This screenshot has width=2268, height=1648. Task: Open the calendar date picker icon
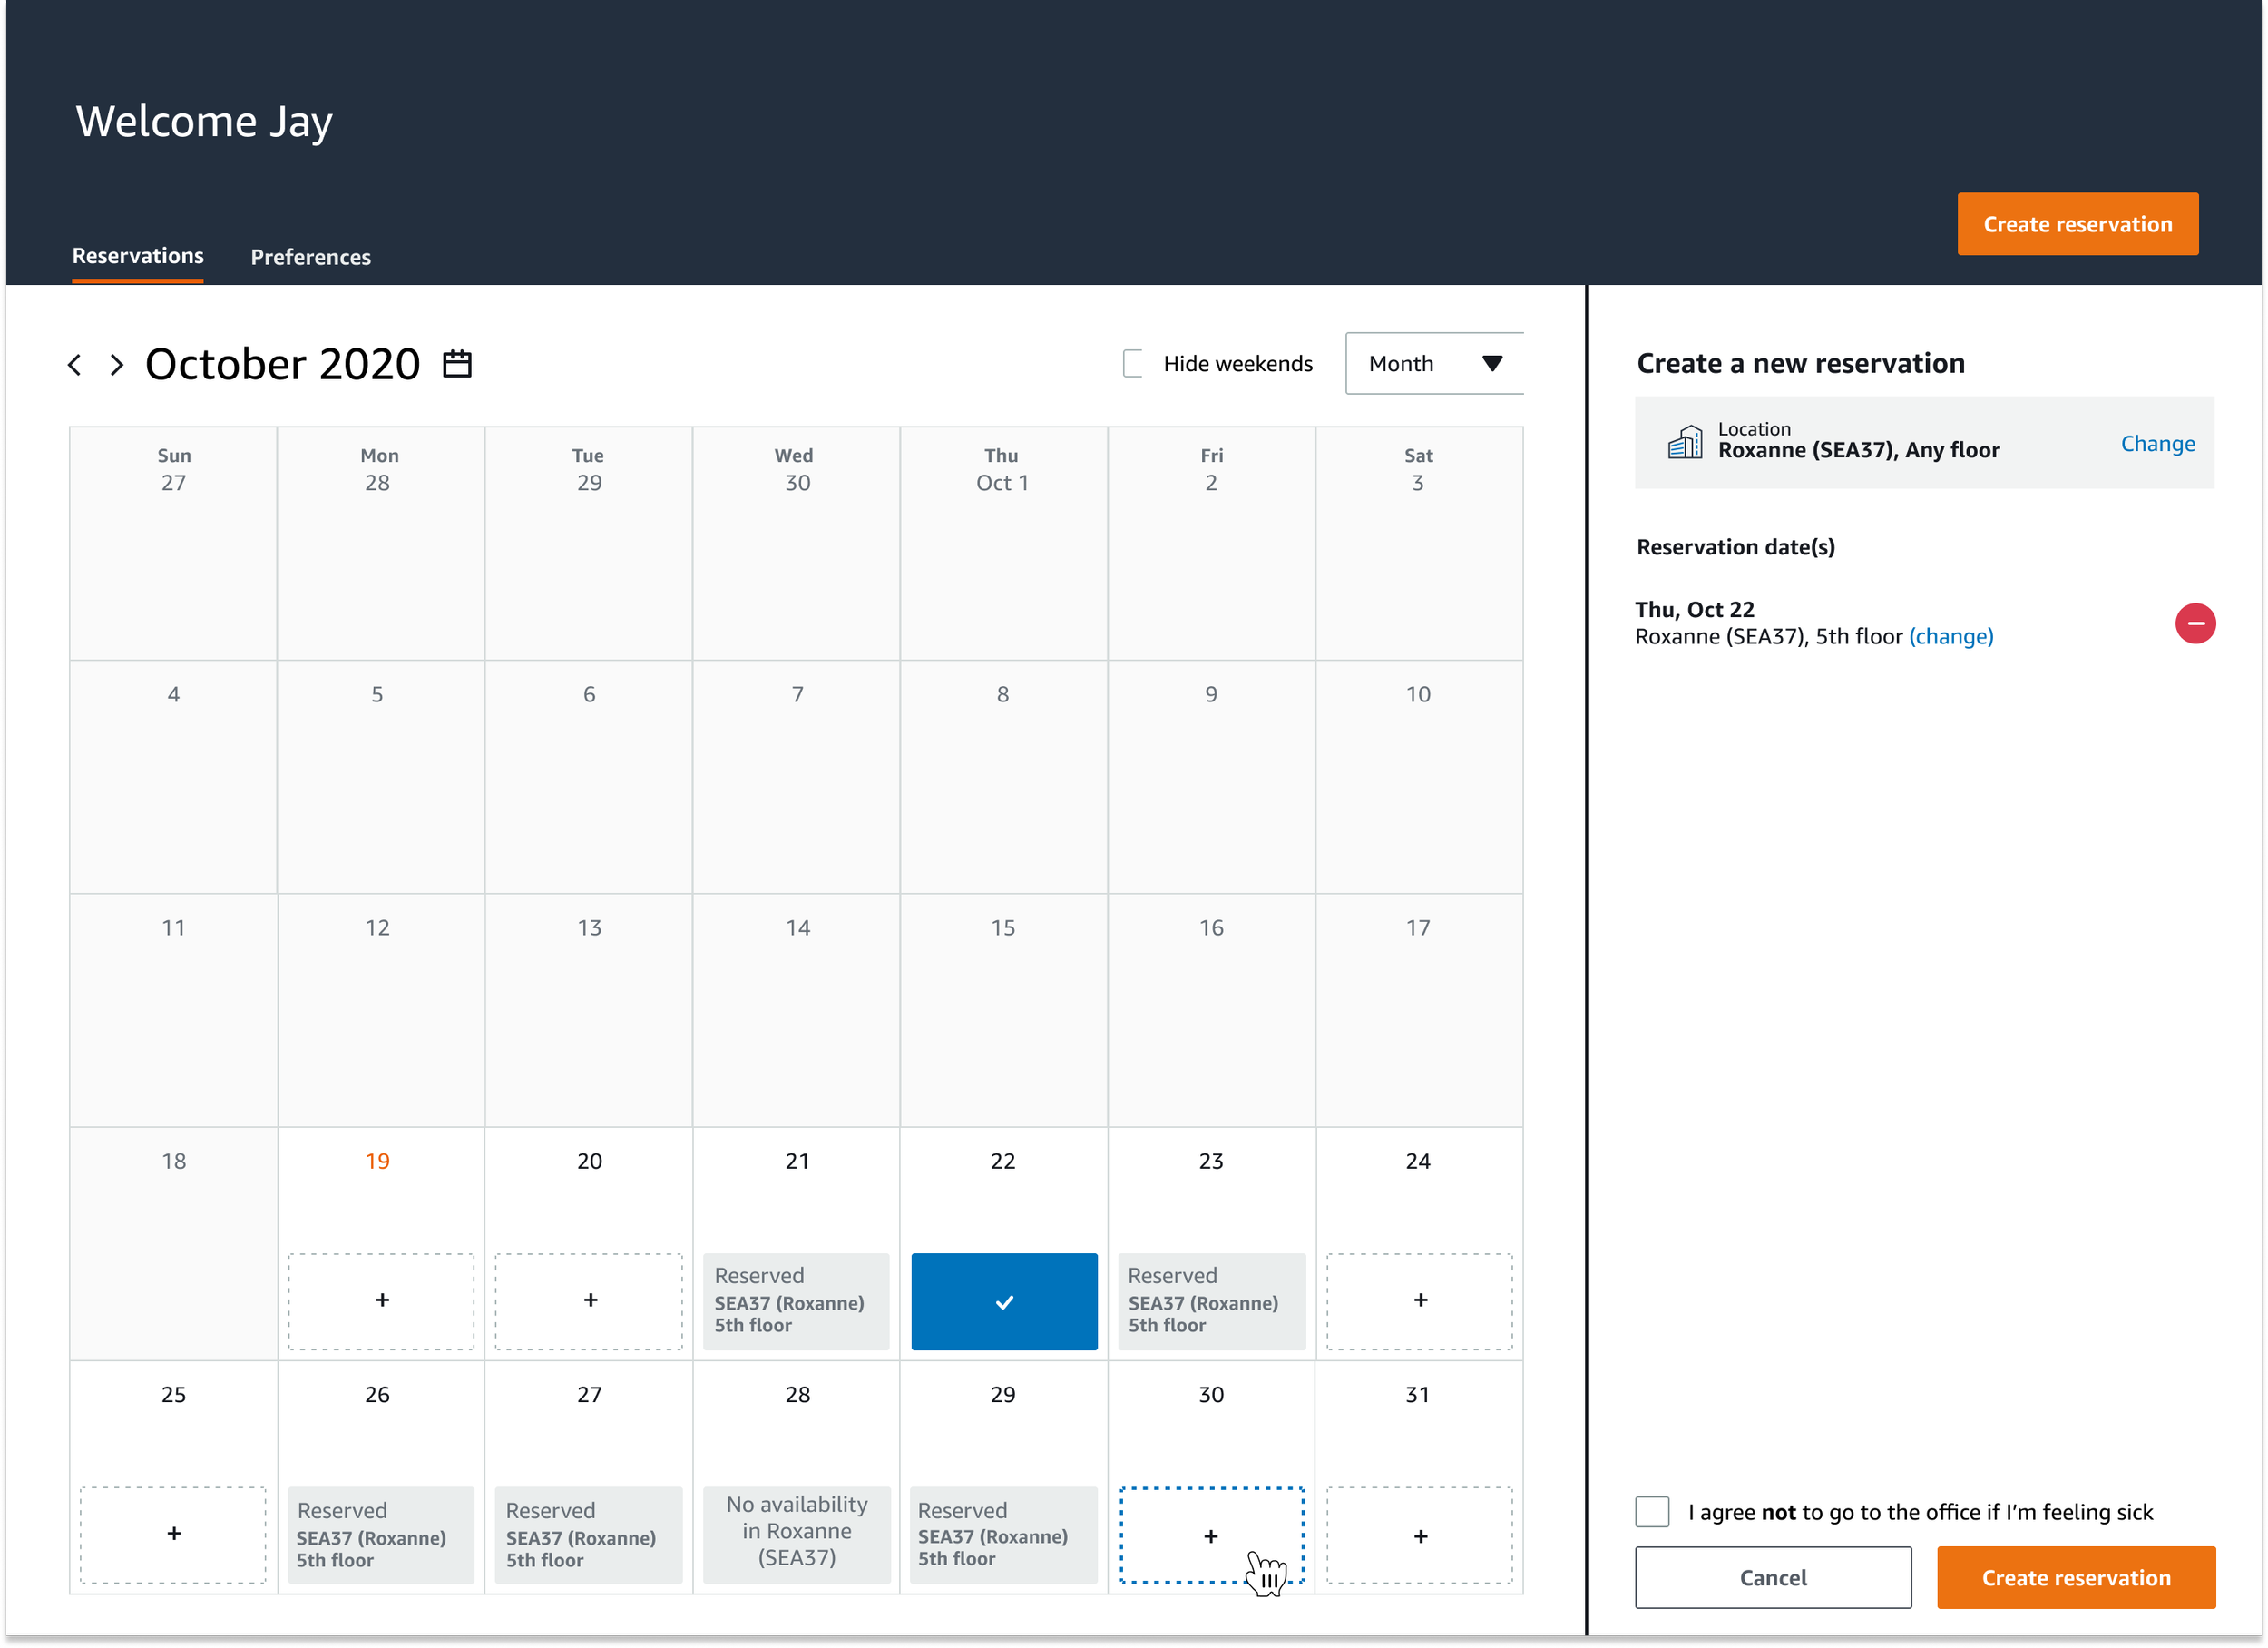click(457, 364)
